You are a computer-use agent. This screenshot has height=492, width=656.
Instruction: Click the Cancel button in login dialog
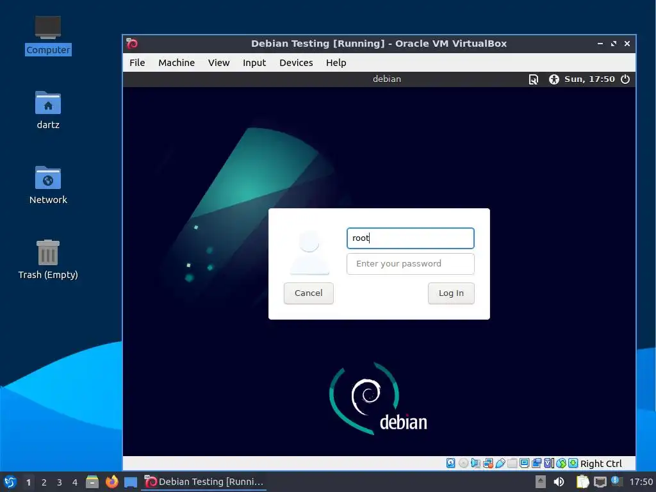(308, 293)
